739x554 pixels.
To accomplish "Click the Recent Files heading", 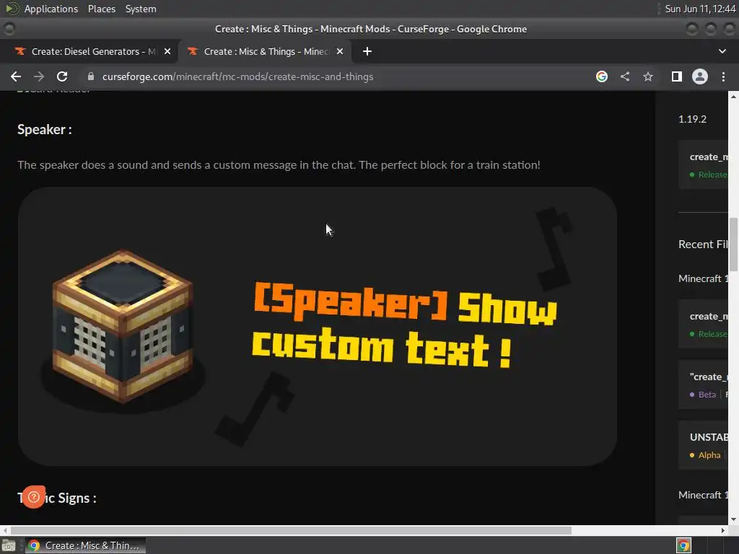I will pos(703,244).
